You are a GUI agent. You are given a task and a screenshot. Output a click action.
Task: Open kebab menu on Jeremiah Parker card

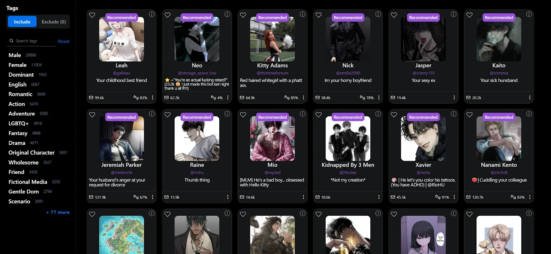(152, 197)
